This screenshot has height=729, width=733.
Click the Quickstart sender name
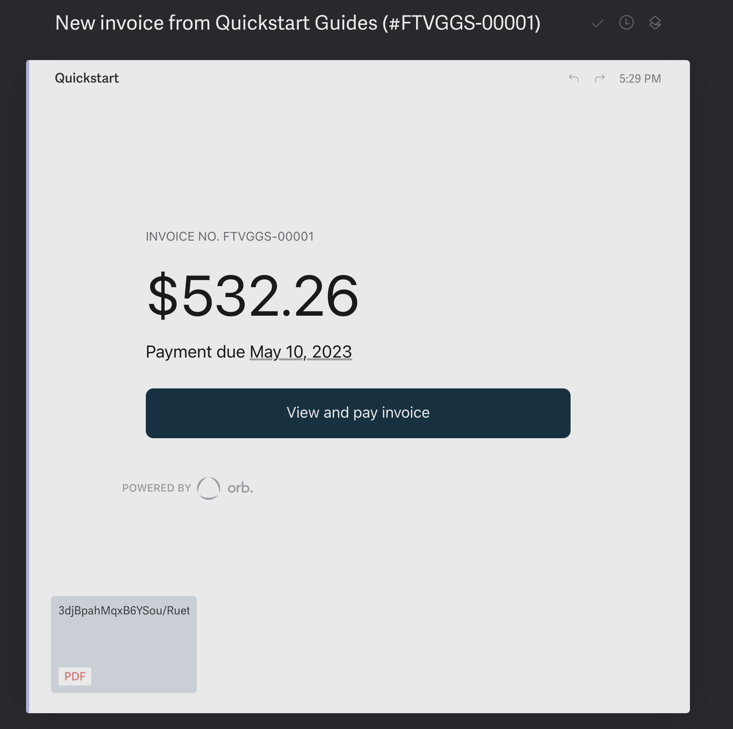87,78
